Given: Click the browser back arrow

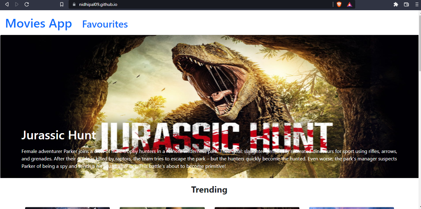Looking at the screenshot, I should (x=7, y=4).
